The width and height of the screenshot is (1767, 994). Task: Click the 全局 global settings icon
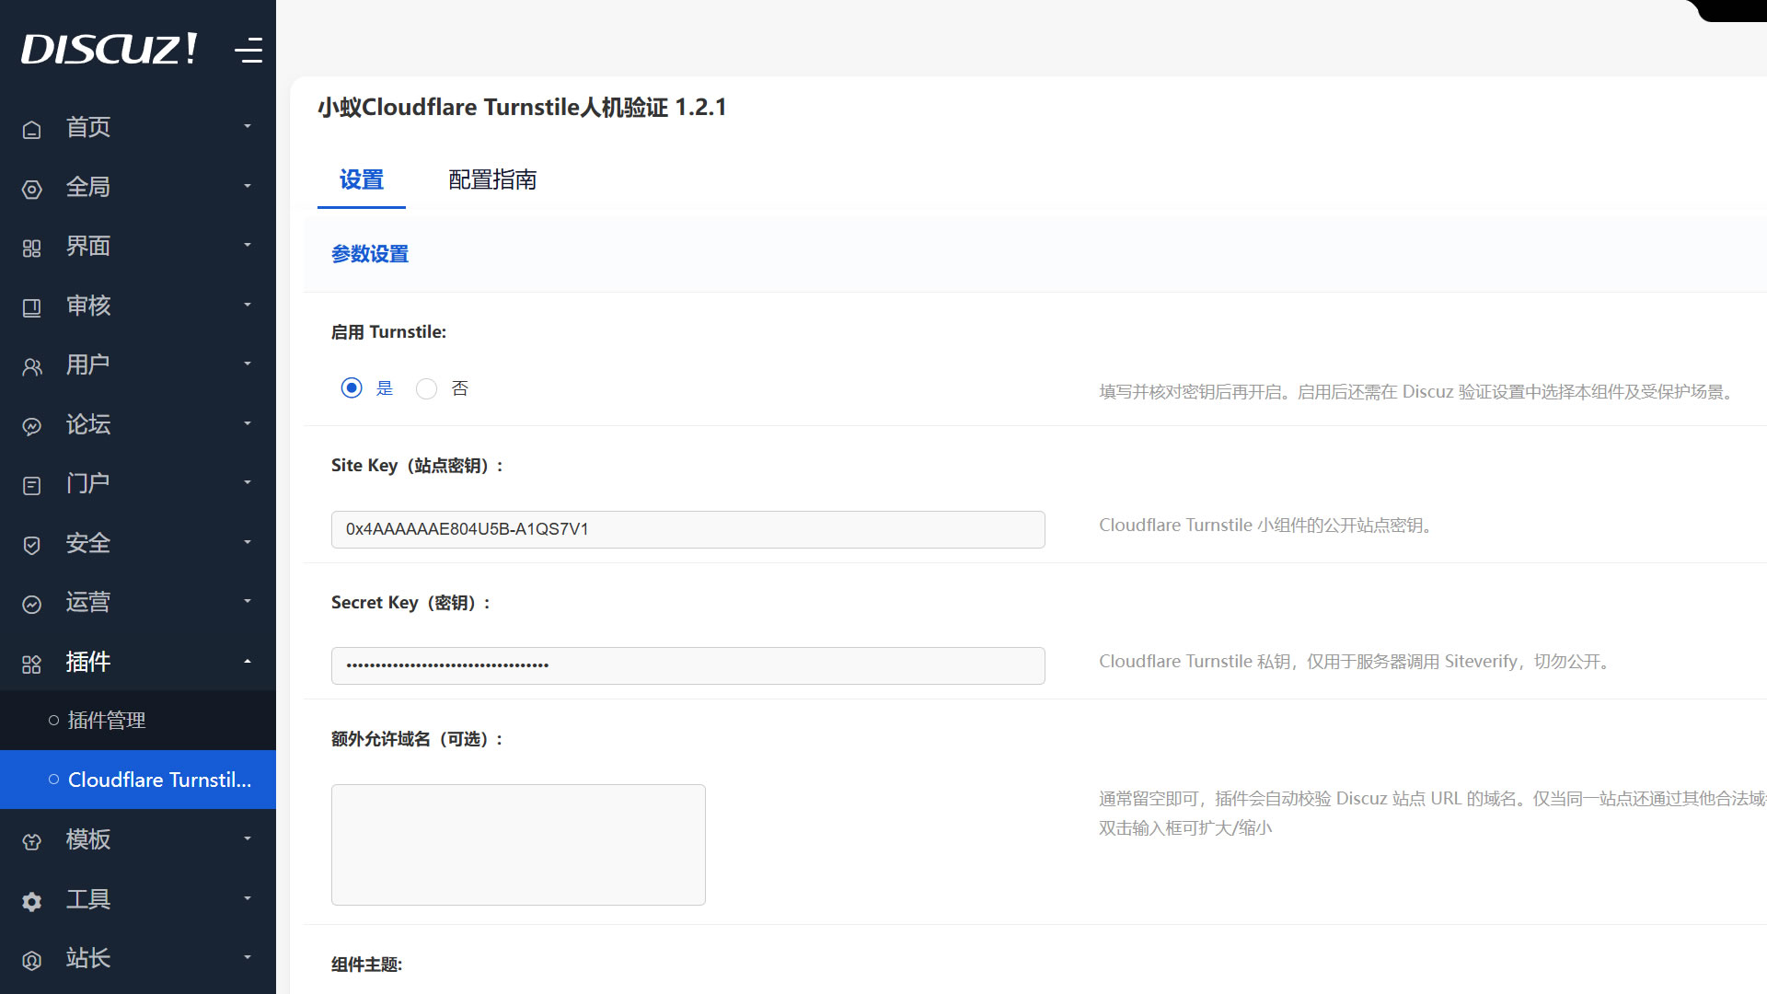tap(31, 190)
